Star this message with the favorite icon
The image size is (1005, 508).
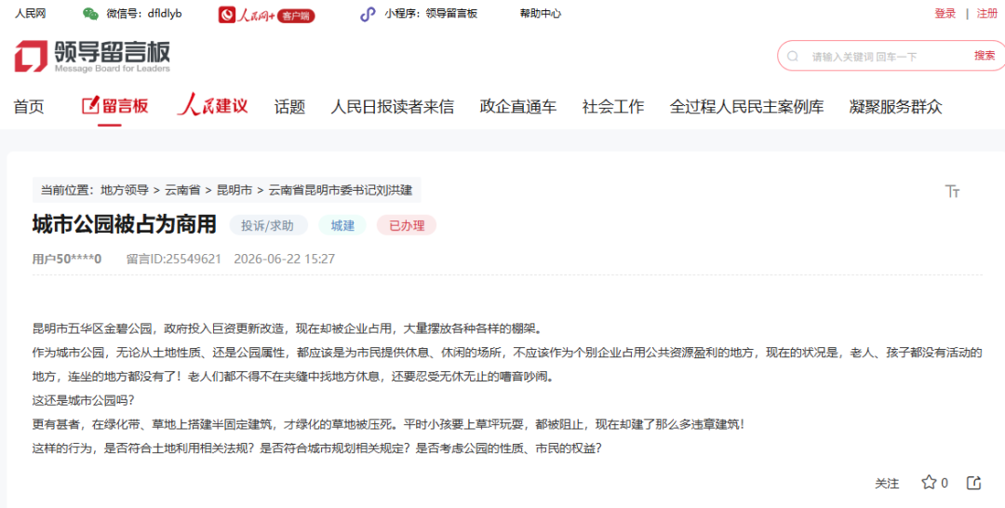[929, 482]
